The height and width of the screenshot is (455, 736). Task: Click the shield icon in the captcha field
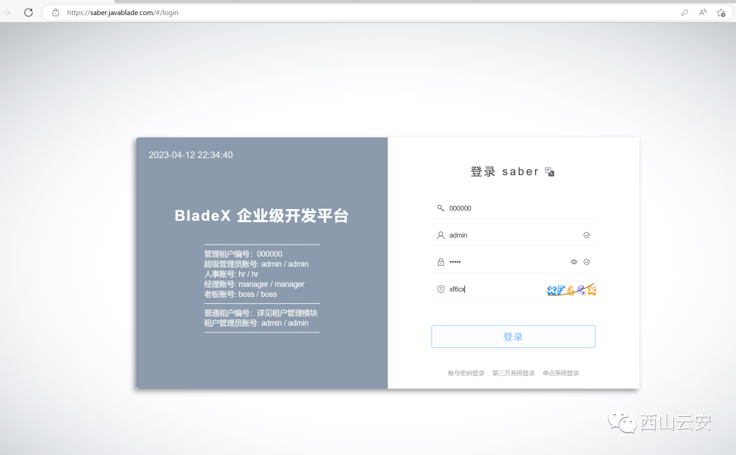441,289
